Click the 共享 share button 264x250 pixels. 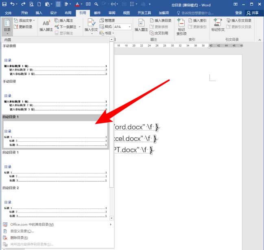pyautogui.click(x=254, y=13)
